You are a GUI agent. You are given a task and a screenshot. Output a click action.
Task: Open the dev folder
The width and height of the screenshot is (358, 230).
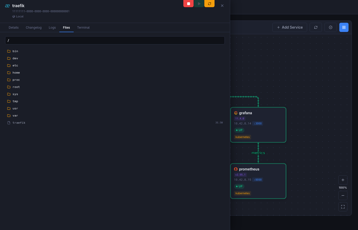[x=115, y=58]
